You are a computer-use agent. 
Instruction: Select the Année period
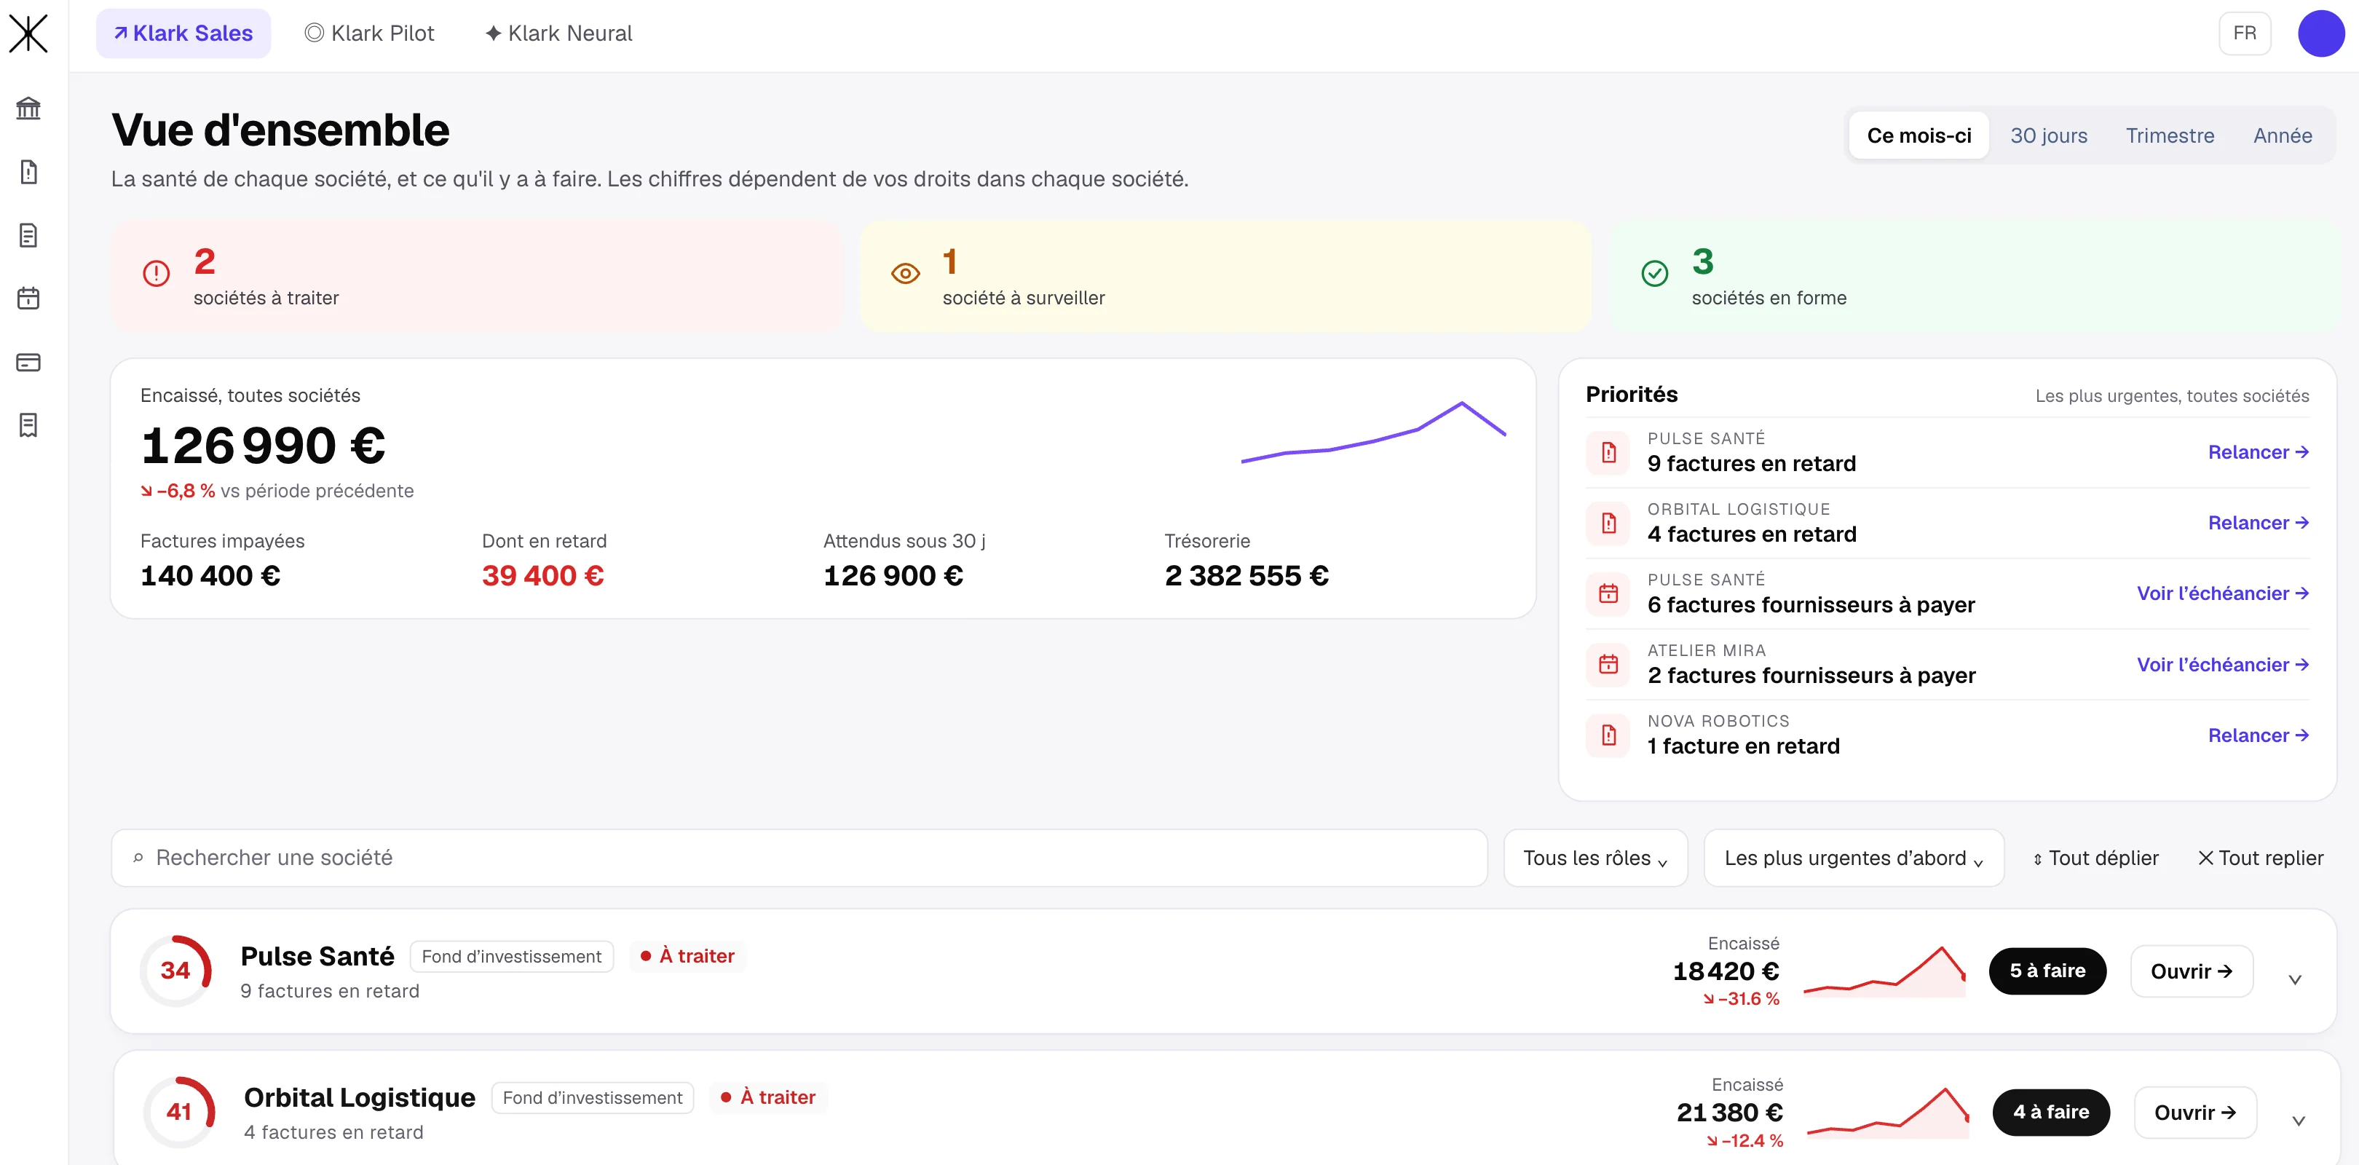tap(2282, 135)
